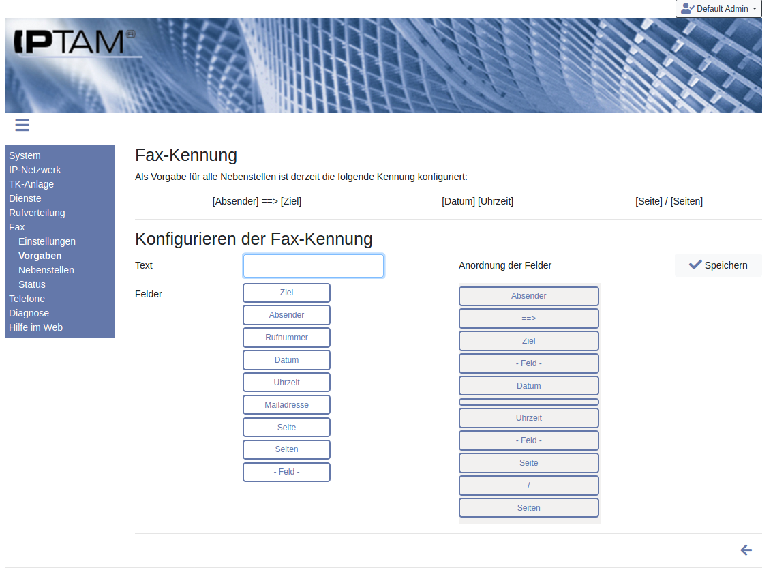This screenshot has width=773, height=568.
Task: Click the Uhrzeit button under Felder
Action: coord(286,383)
